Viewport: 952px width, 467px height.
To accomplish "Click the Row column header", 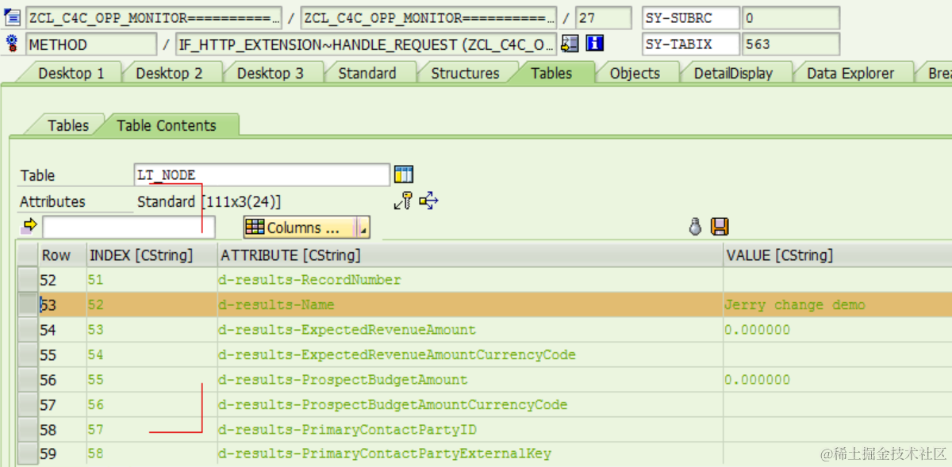I will (x=62, y=255).
